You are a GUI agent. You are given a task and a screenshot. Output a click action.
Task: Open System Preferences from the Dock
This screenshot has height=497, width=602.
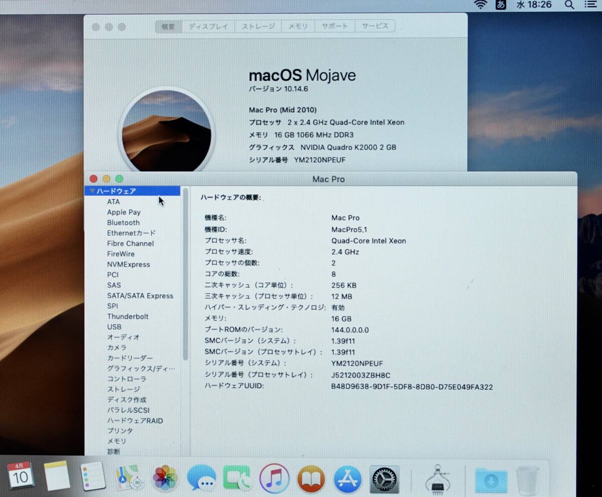[384, 479]
